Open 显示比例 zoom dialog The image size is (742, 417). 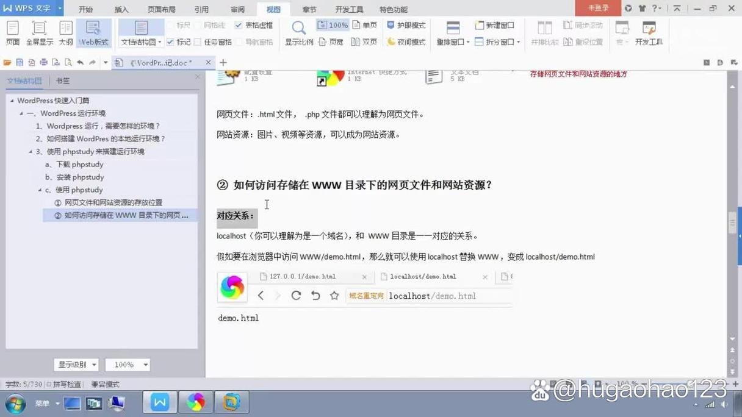299,32
